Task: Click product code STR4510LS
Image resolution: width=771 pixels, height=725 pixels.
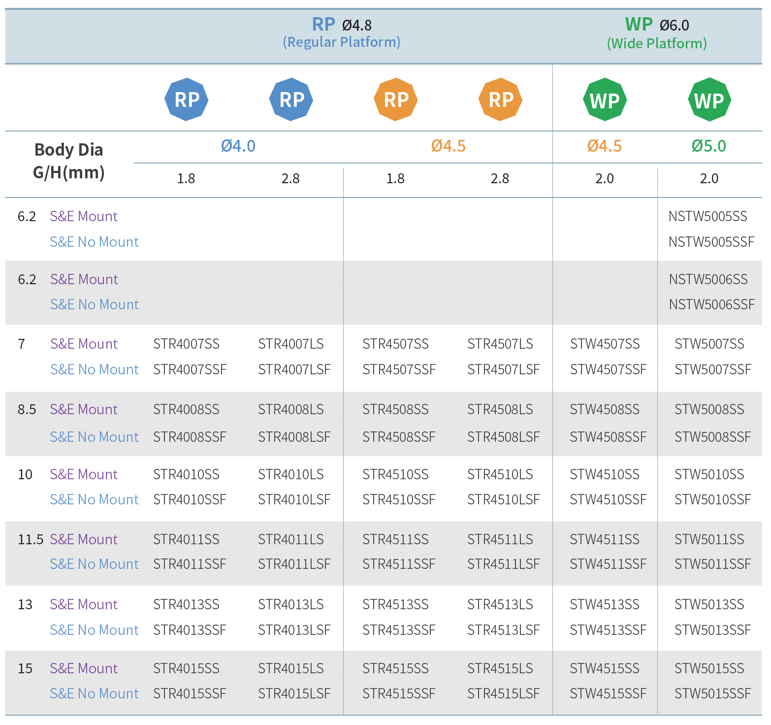Action: pos(500,474)
